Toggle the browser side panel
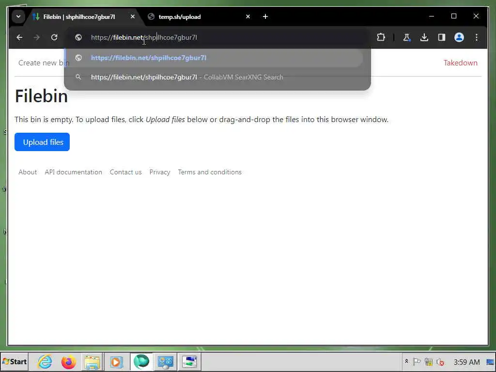 442,37
